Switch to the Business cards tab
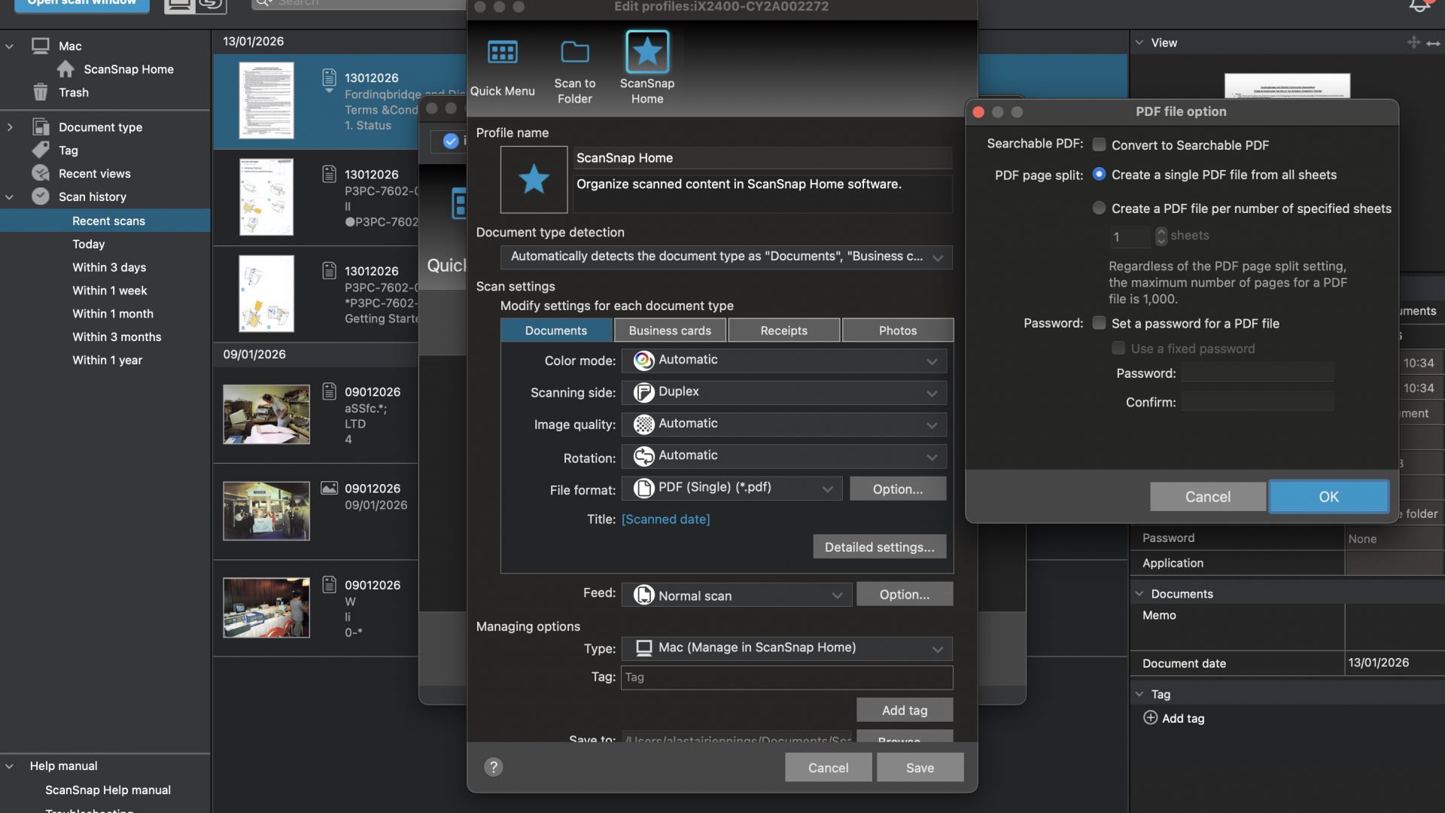Screen dimensions: 1445x813 pos(669,330)
